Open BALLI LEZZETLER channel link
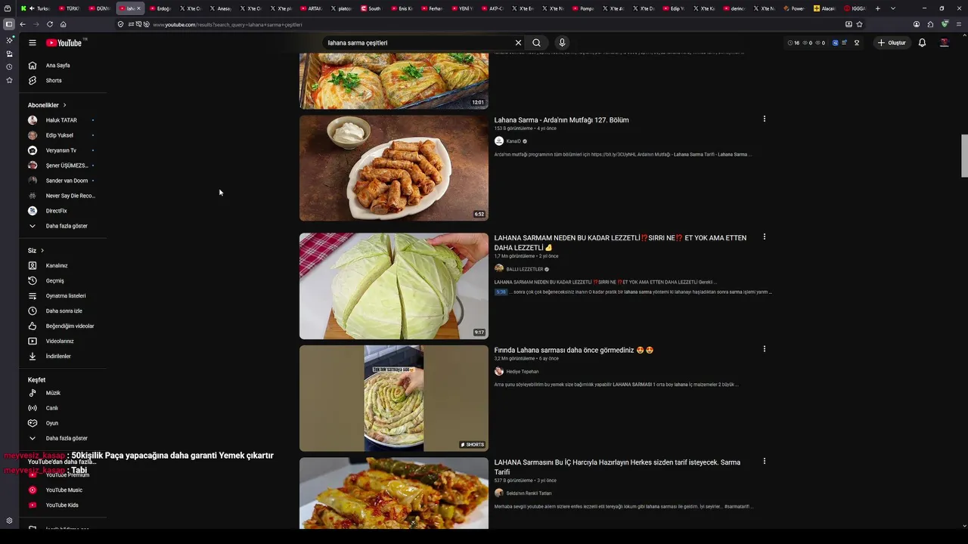 pos(525,269)
